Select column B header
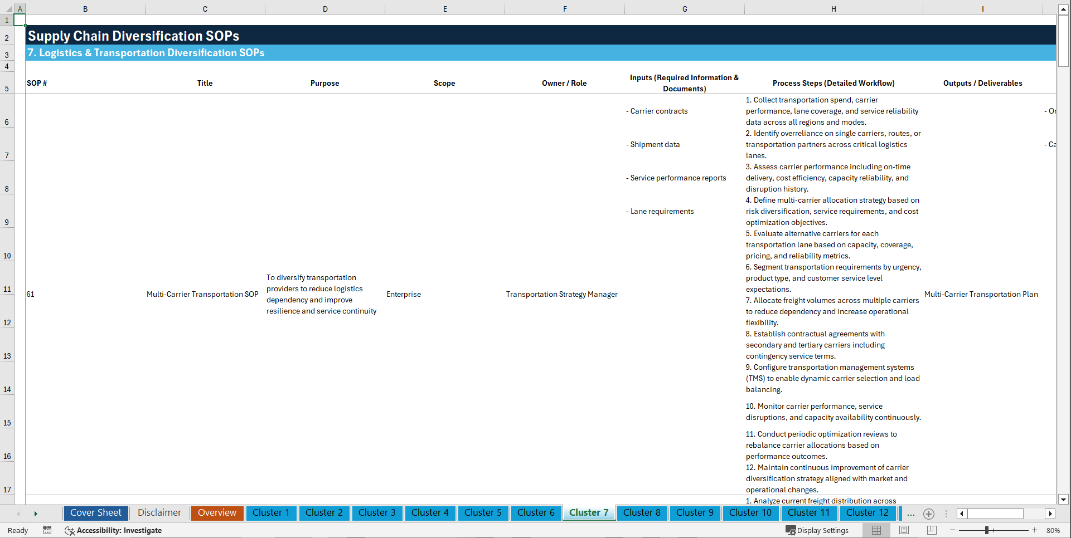Screen dimensions: 1071x538 (x=85, y=9)
